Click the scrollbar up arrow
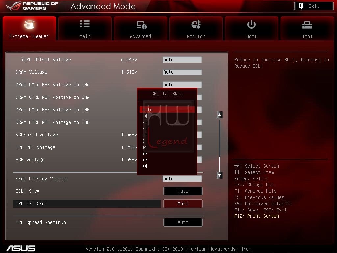The width and height of the screenshot is (337, 253). 220,115
